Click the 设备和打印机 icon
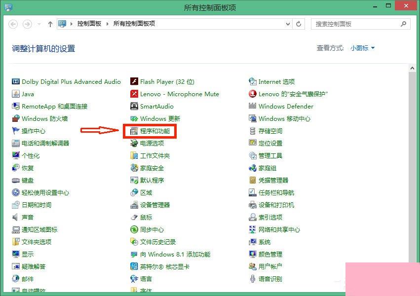Screen dimensions: 420x296 click(253, 205)
